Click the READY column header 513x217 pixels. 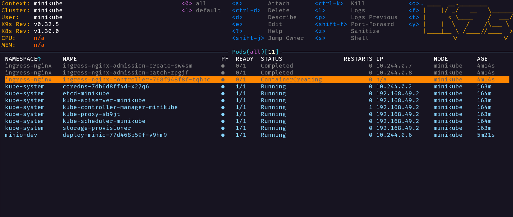(x=244, y=59)
